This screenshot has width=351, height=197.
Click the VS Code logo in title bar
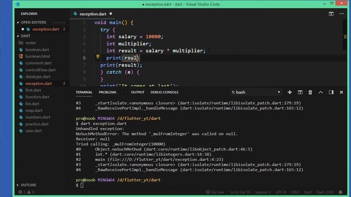pos(18,4)
